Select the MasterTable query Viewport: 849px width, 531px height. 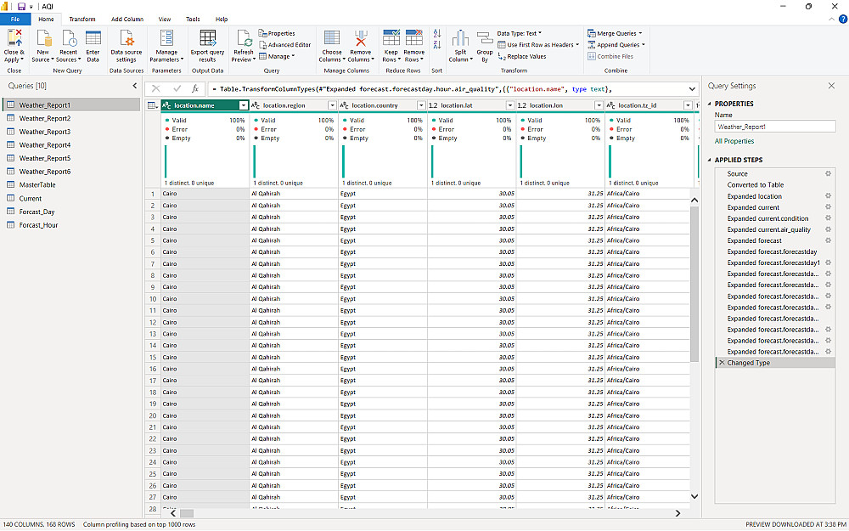pos(37,184)
